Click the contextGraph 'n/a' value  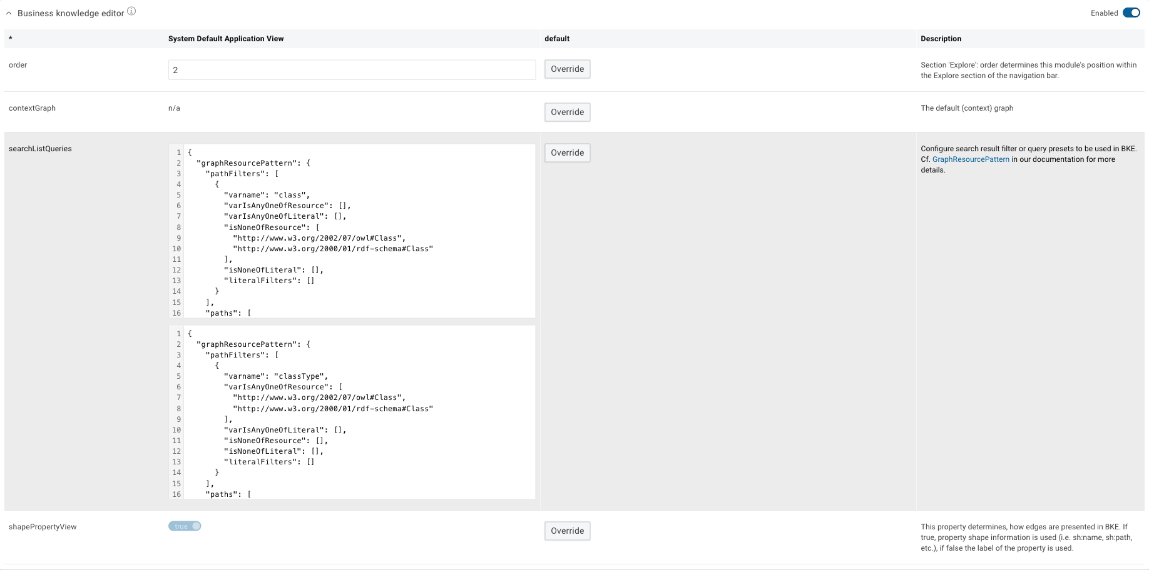coord(174,108)
